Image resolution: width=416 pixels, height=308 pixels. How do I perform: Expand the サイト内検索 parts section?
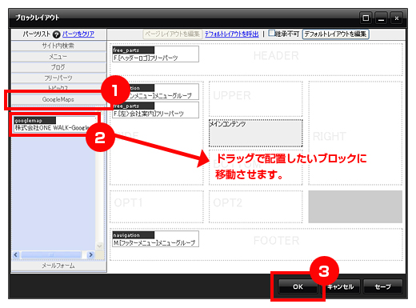click(x=58, y=46)
